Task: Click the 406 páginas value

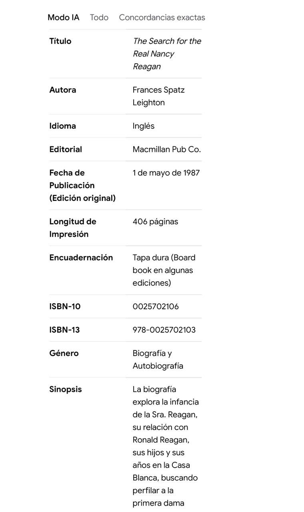Action: coord(155,222)
